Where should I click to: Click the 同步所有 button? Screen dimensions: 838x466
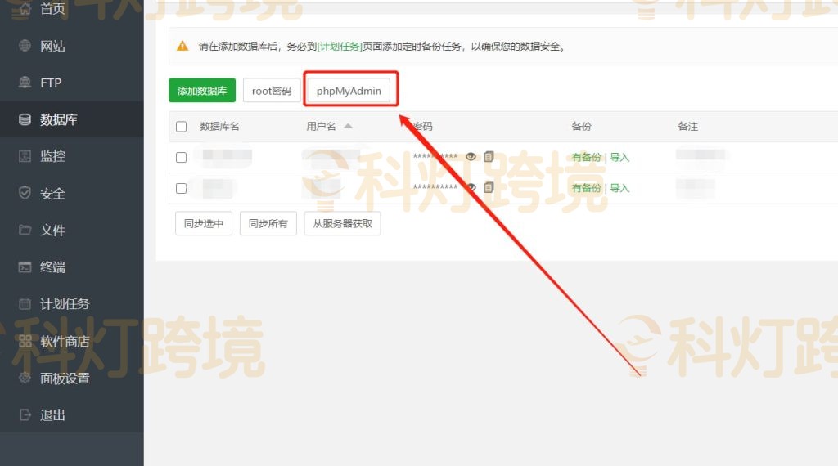(268, 223)
